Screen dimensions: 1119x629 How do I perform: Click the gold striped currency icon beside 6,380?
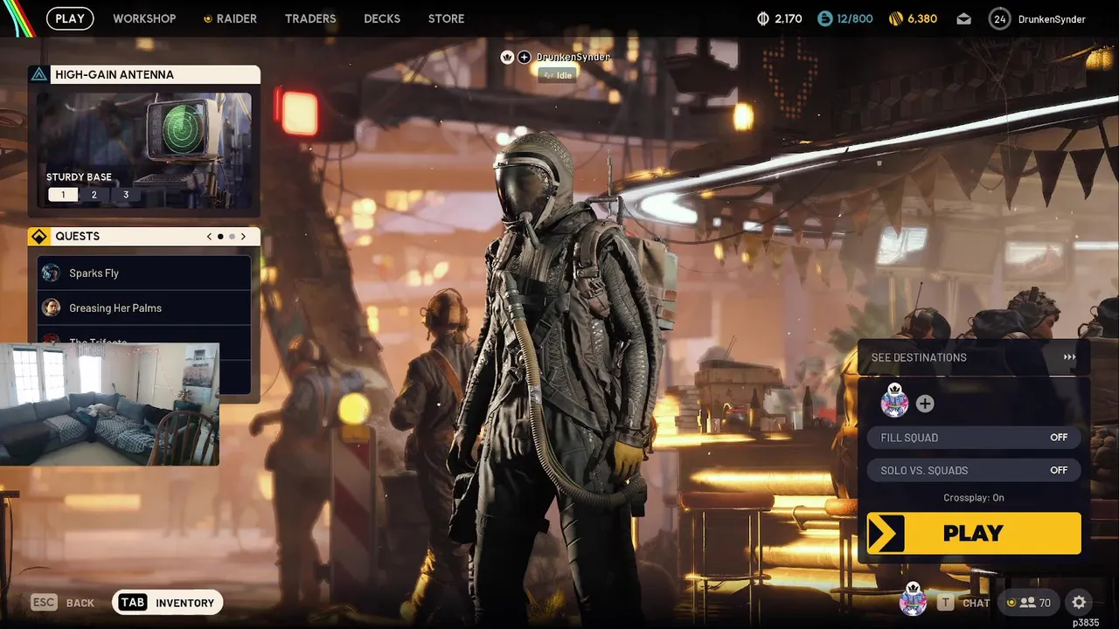pyautogui.click(x=896, y=18)
